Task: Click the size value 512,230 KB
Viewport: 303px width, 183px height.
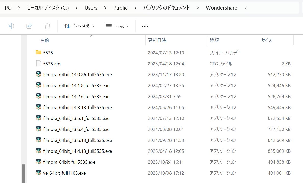Action: point(279,75)
